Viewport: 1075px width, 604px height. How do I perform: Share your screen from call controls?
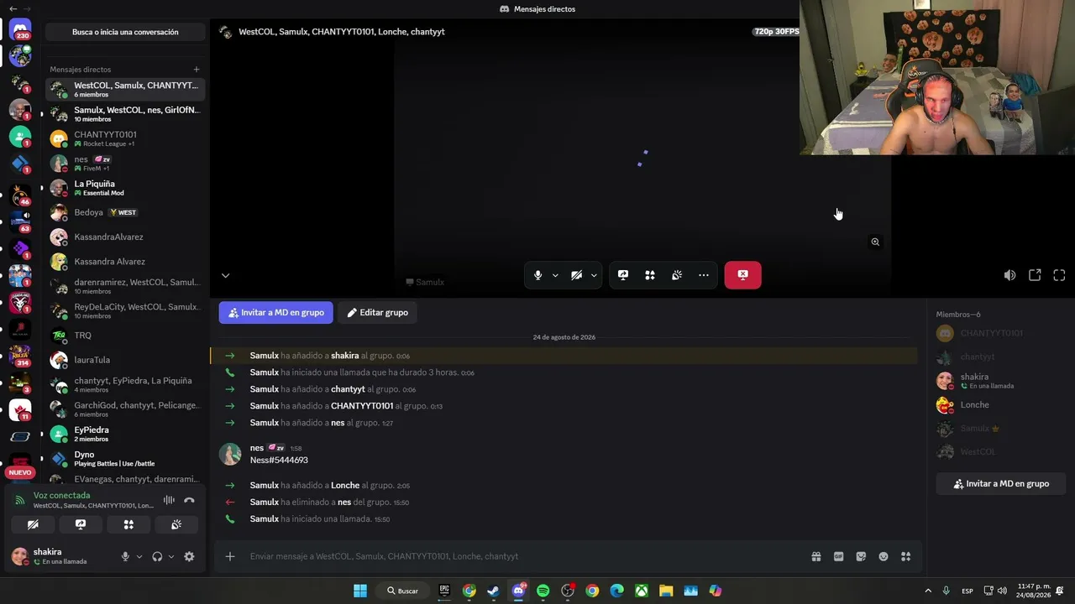click(623, 275)
